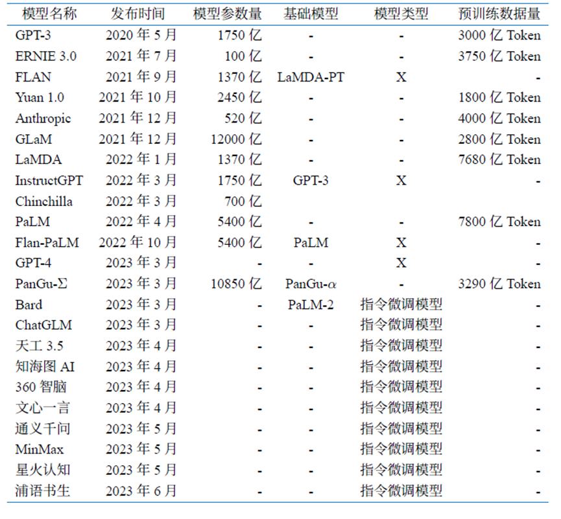Viewport: 561px width, 519px height.
Task: Select the PaLM model name cell
Action: [32, 222]
